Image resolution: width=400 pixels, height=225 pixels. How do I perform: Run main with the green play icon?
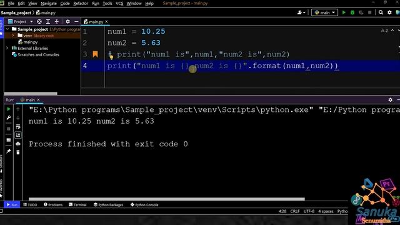pos(344,12)
